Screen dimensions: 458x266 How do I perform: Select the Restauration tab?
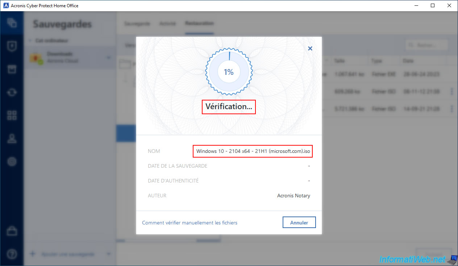(x=199, y=23)
